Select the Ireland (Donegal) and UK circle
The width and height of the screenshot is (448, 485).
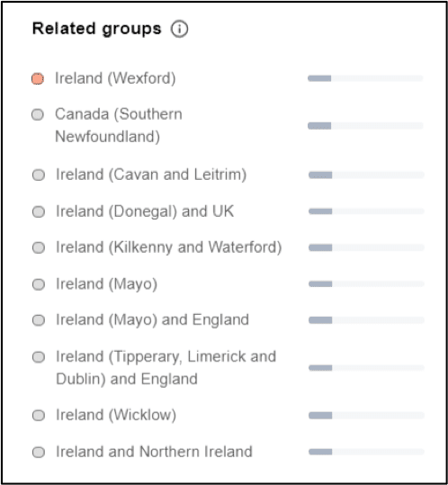(39, 211)
